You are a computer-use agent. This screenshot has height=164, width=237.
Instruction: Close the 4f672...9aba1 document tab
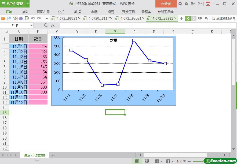pyautogui.click(x=143, y=18)
